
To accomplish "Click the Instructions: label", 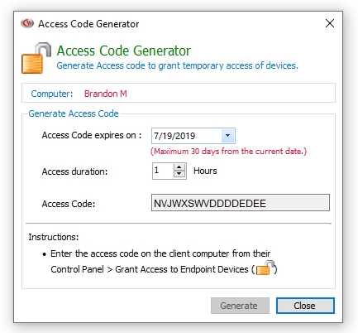I will [x=54, y=237].
